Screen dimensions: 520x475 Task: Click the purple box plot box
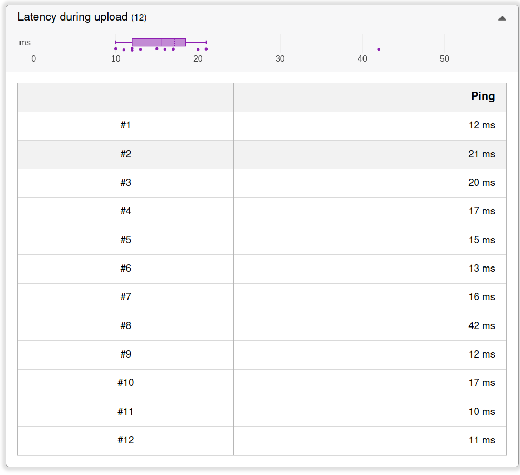click(x=159, y=42)
